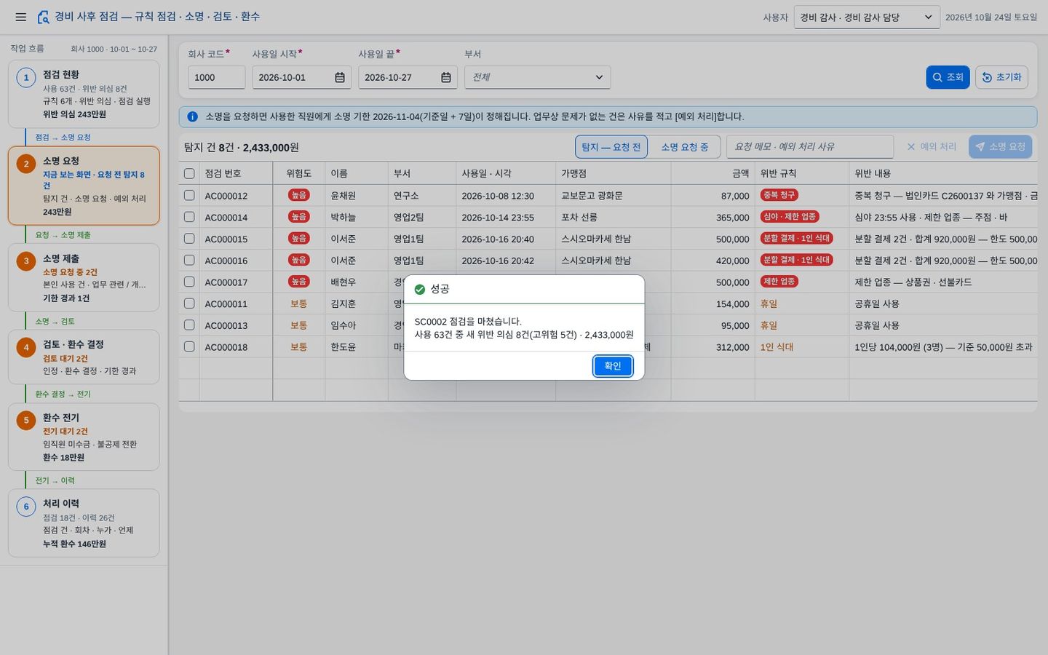Click the blue info icon in the notice bar
The image size is (1048, 655).
coord(193,116)
